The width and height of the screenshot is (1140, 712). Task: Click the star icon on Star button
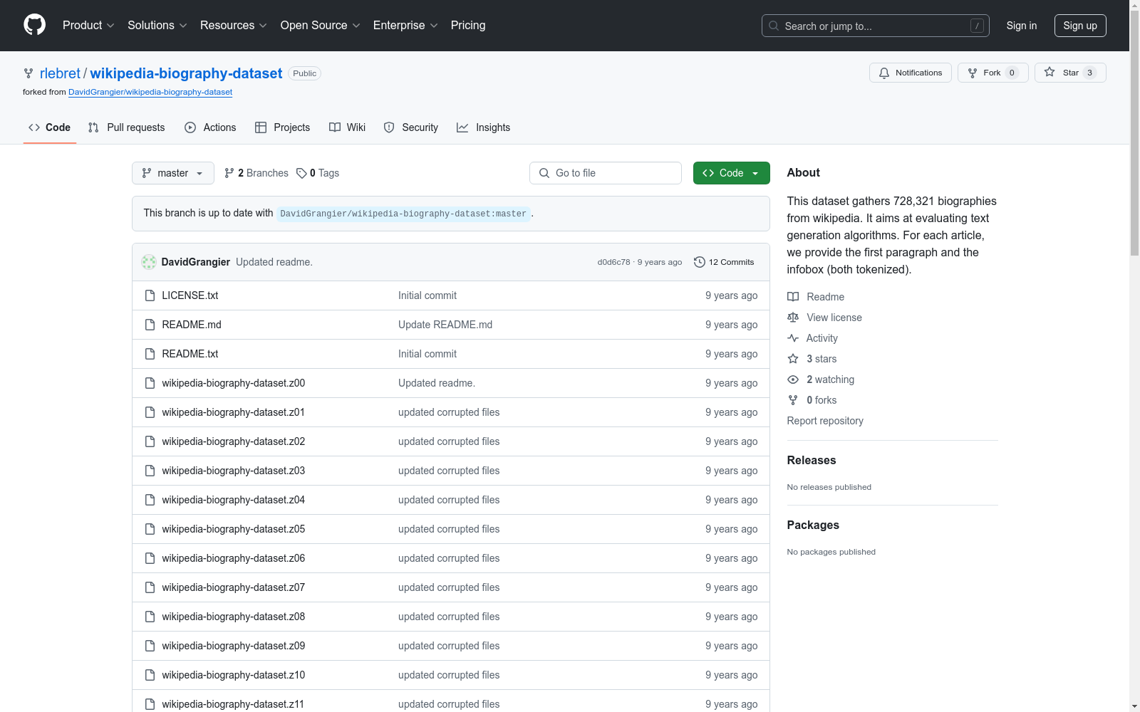[x=1050, y=72]
